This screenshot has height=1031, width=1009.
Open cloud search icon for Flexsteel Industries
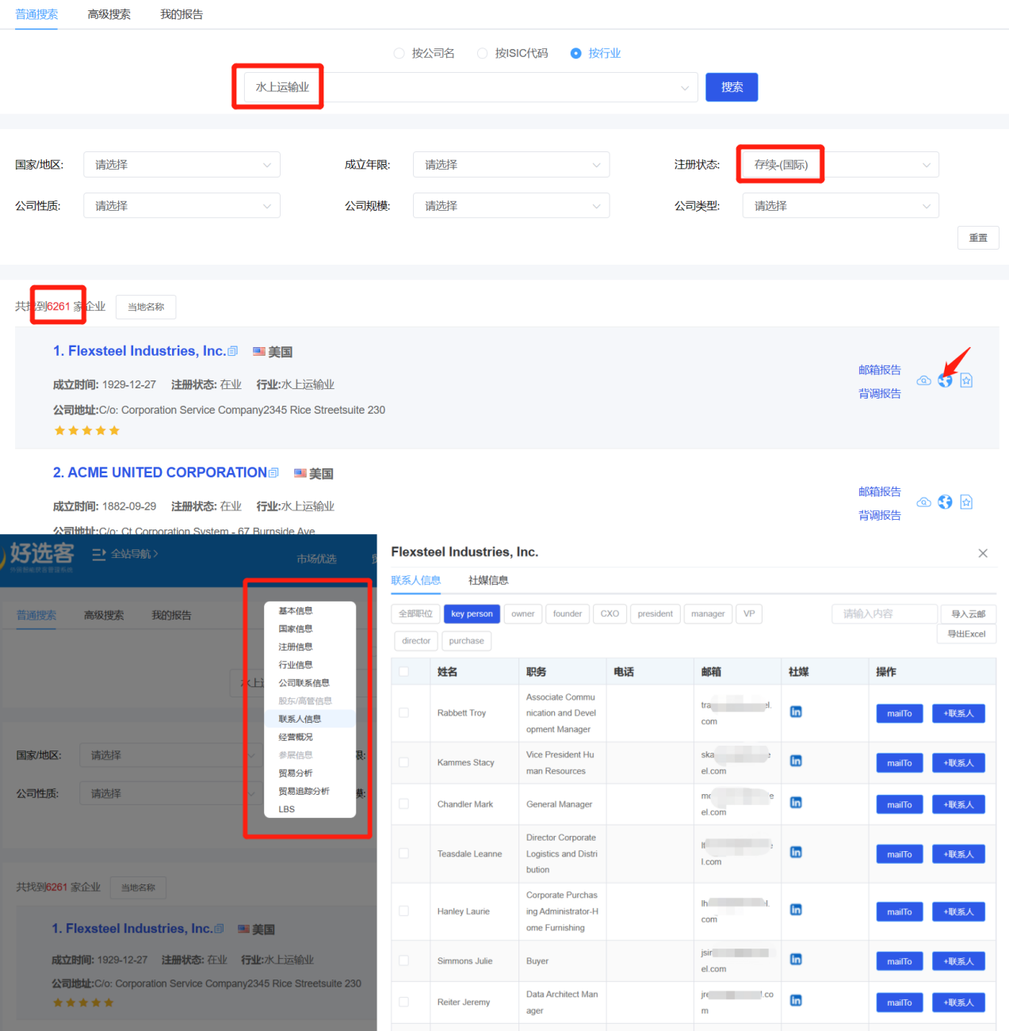pos(923,381)
